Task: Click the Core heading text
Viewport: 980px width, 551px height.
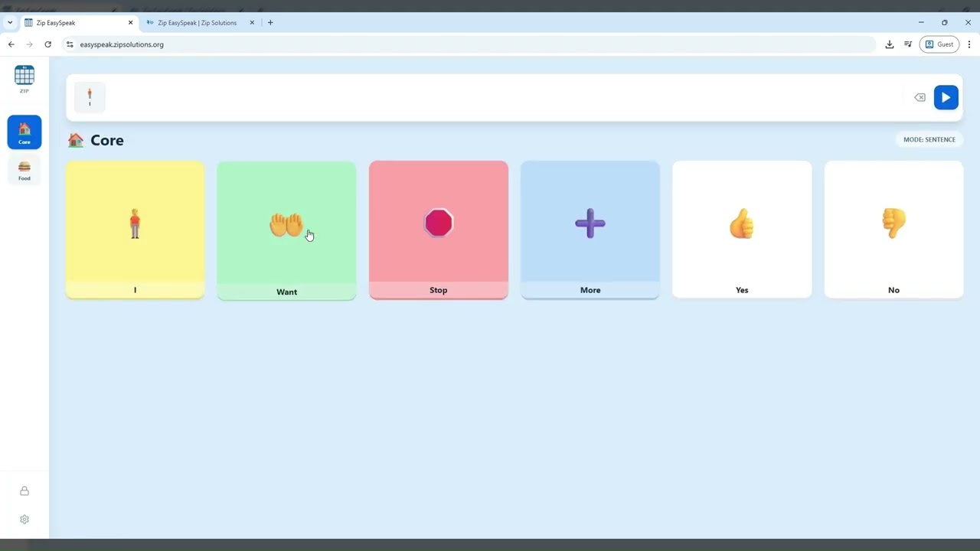Action: tap(107, 140)
